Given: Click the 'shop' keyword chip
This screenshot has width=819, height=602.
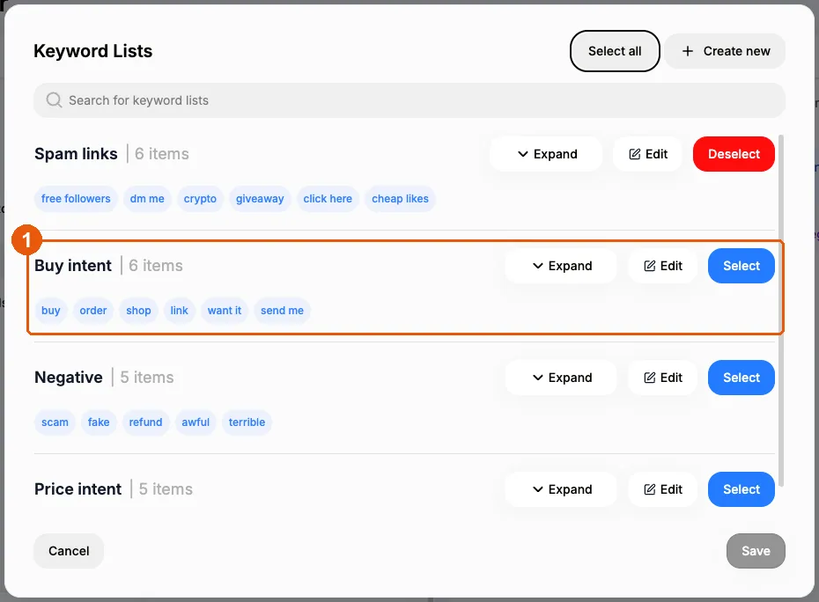Looking at the screenshot, I should coord(138,311).
